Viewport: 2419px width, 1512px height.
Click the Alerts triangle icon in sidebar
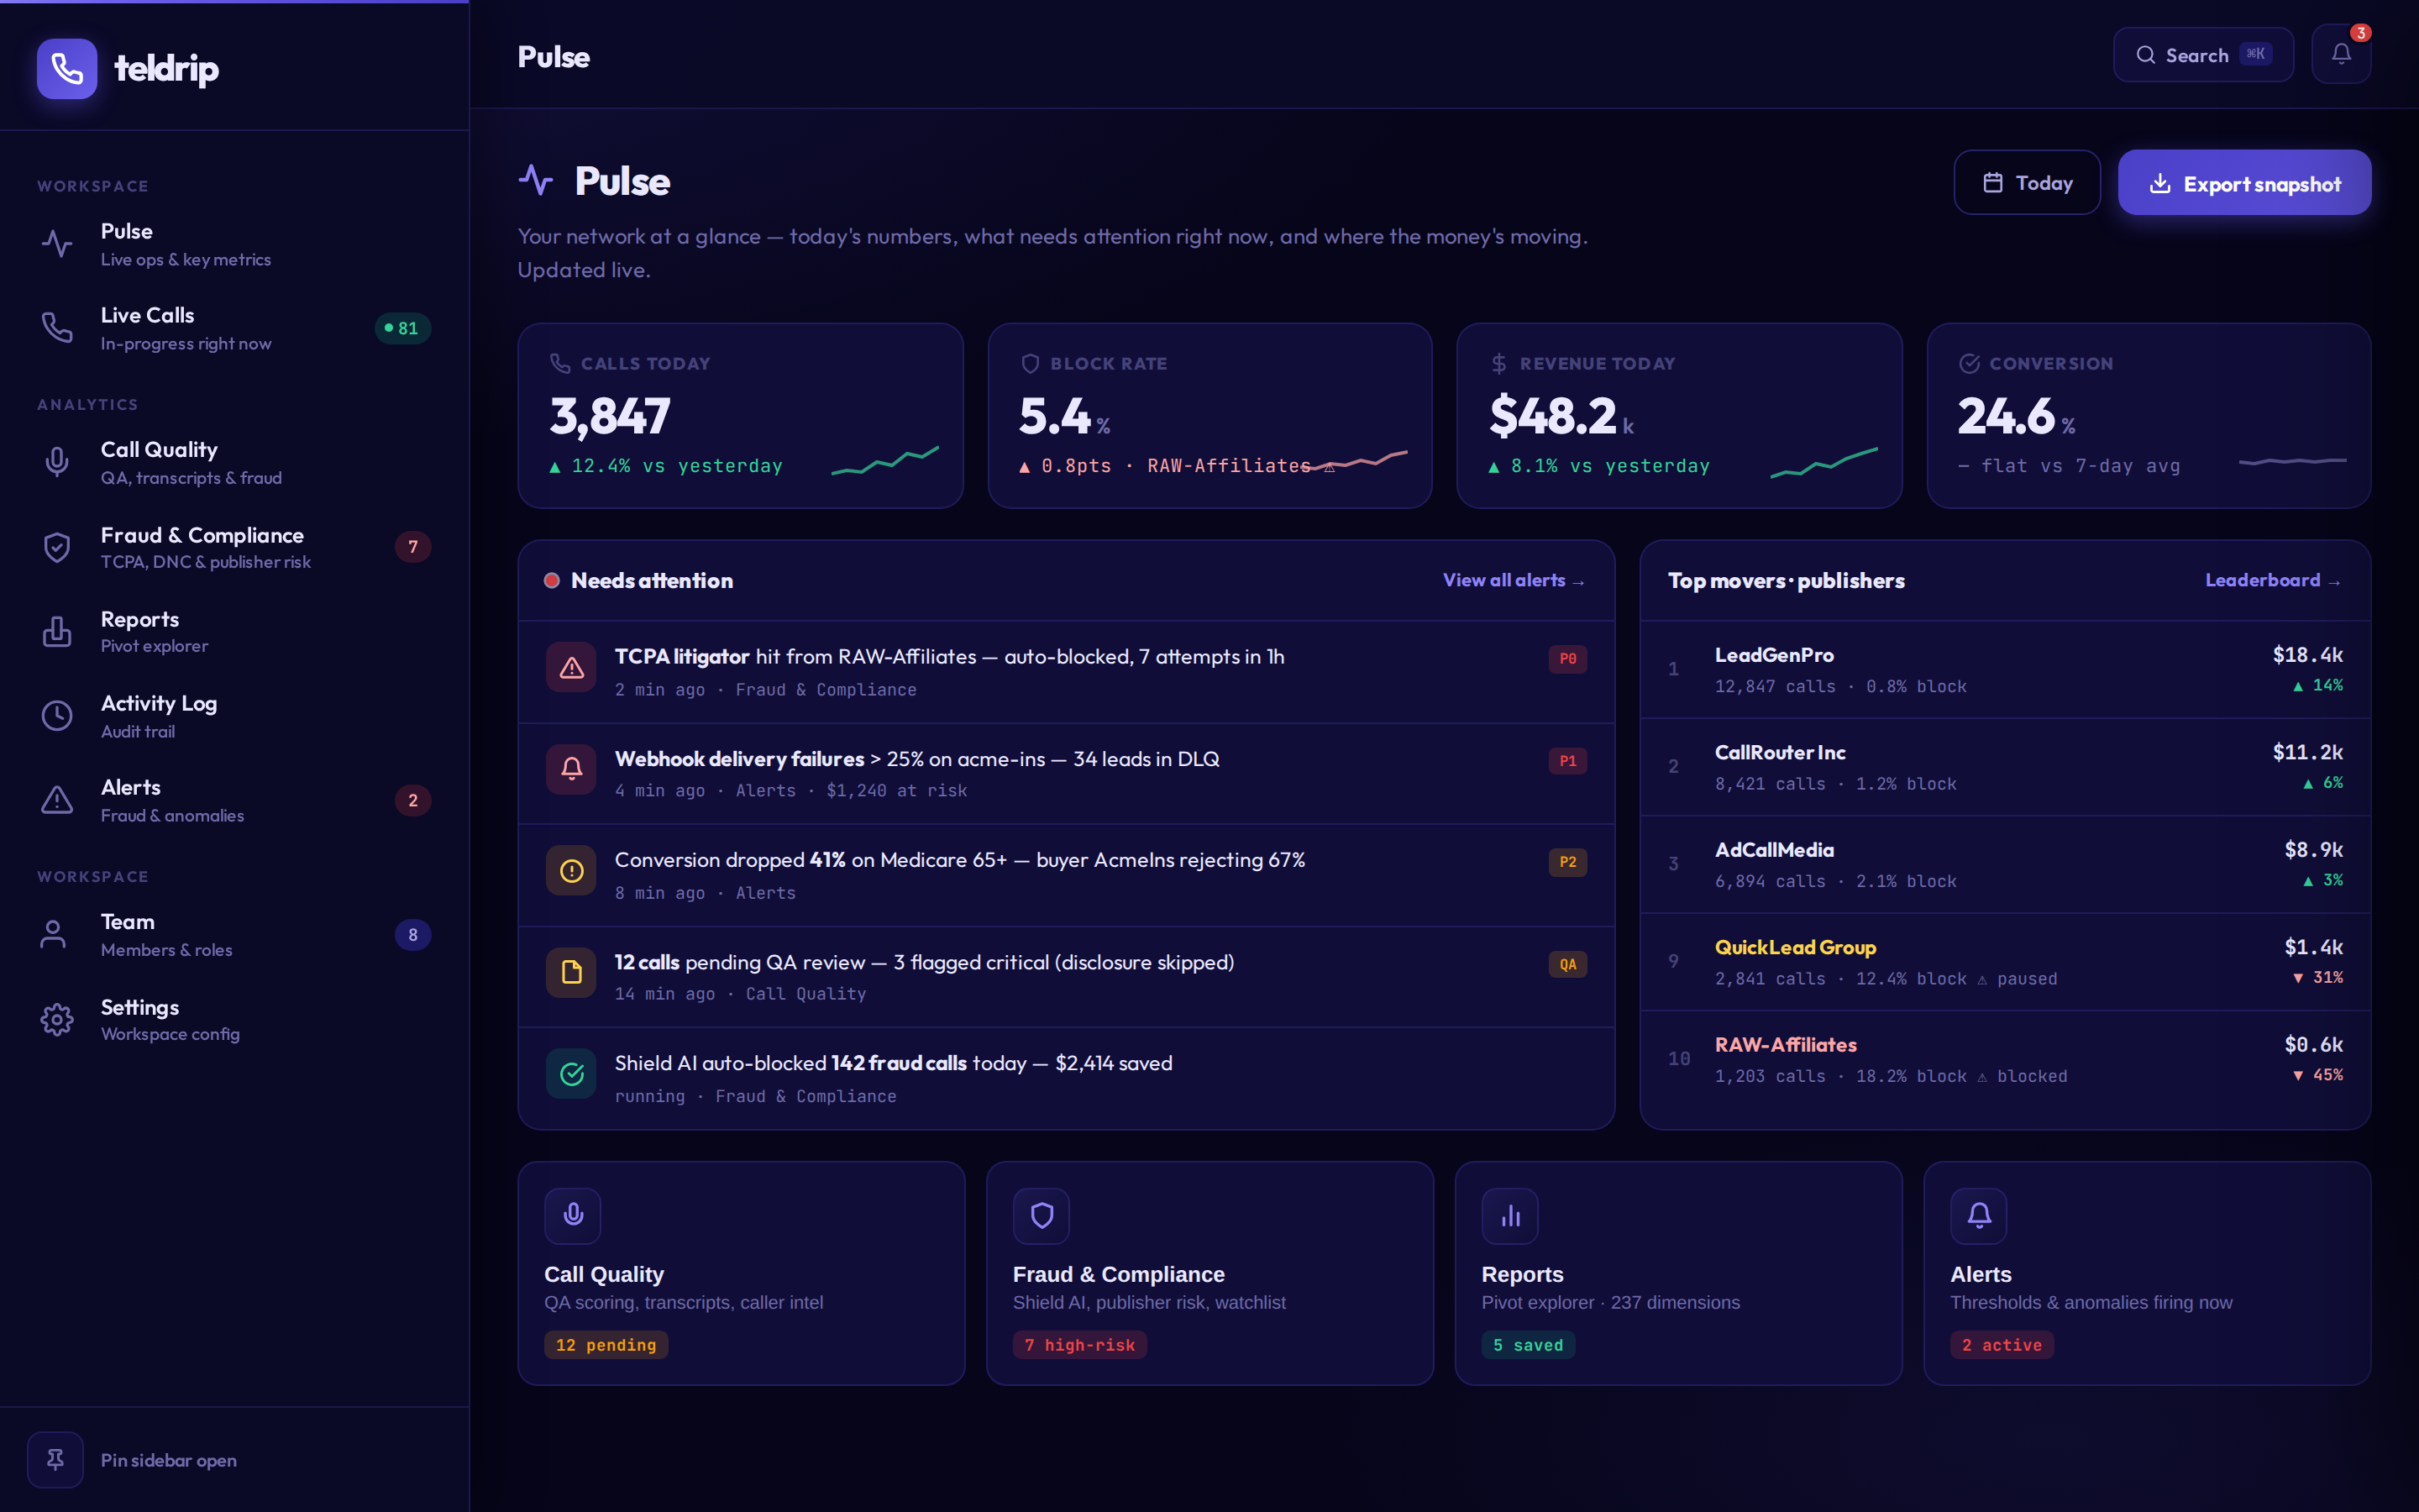pyautogui.click(x=57, y=800)
